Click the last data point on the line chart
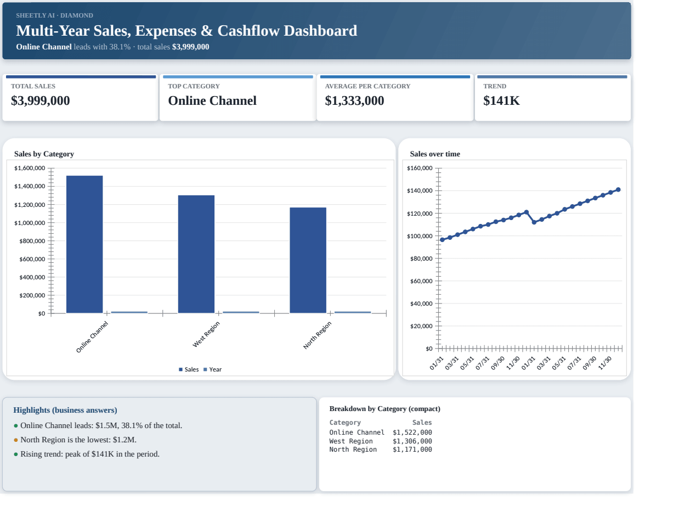 618,190
